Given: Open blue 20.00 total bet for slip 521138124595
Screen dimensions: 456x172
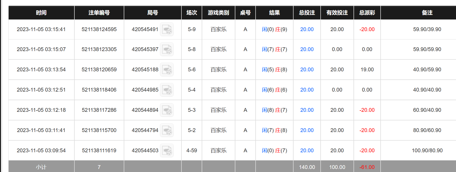Looking at the screenshot, I should [x=307, y=29].
